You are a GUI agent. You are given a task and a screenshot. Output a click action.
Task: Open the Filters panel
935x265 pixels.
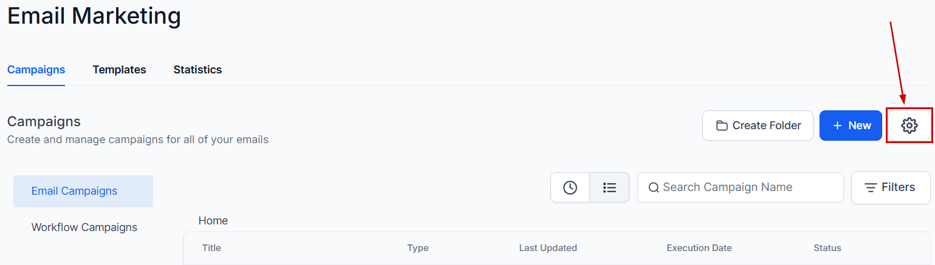point(891,187)
